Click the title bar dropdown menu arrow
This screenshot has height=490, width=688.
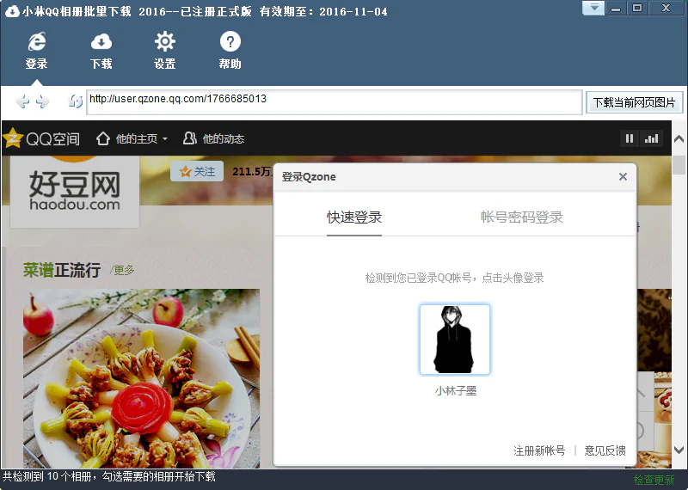point(593,8)
